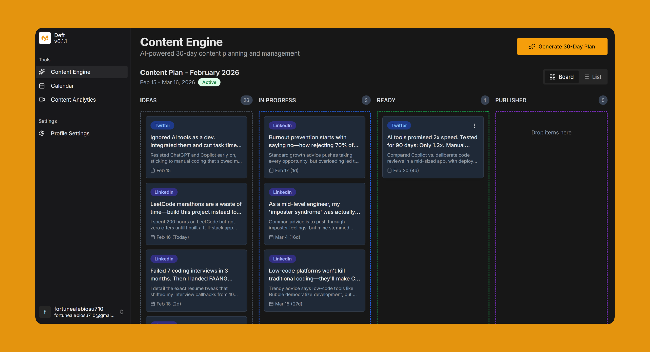Expand the account switcher chevron

click(121, 312)
